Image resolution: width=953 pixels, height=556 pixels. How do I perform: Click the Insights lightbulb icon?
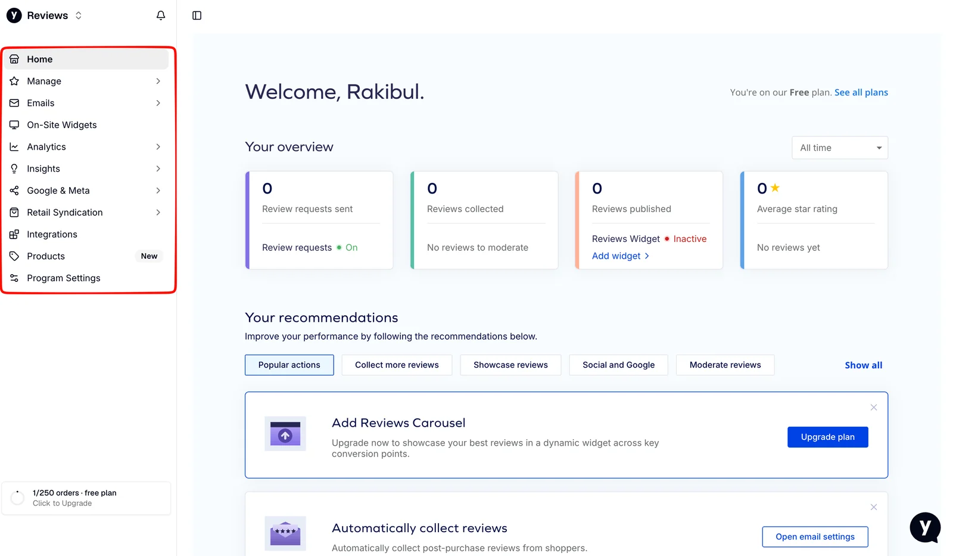pyautogui.click(x=14, y=169)
